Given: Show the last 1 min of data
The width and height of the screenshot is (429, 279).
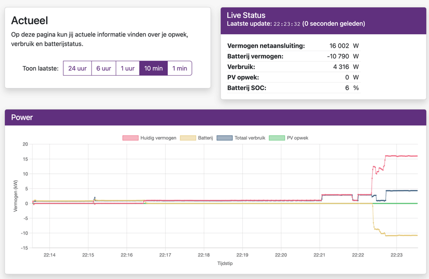Looking at the screenshot, I should [180, 68].
